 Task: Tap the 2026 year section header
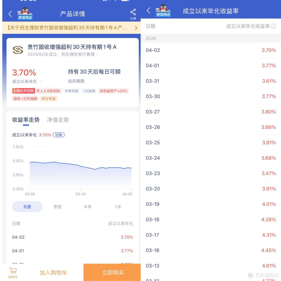(211, 38)
